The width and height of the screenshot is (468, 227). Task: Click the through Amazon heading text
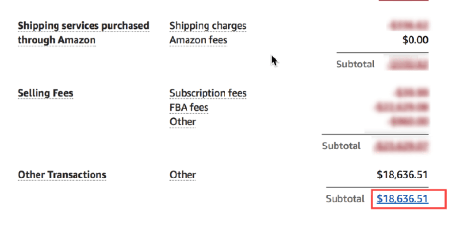point(56,40)
